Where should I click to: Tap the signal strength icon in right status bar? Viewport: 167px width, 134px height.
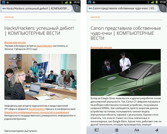[x=153, y=2]
